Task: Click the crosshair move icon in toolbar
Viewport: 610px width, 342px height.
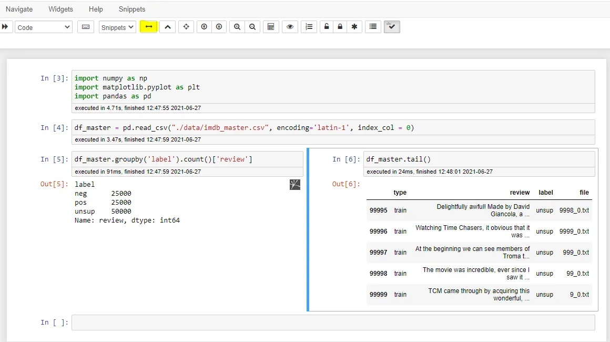Action: (186, 27)
